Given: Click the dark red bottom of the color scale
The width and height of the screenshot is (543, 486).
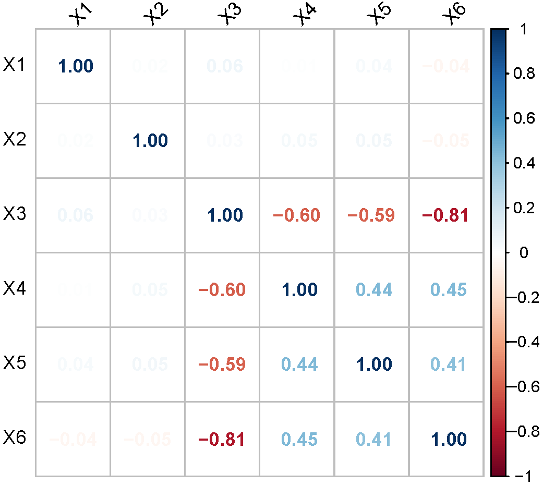Looking at the screenshot, I should 499,472.
